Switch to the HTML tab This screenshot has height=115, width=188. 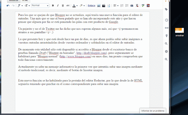pos(25,1)
